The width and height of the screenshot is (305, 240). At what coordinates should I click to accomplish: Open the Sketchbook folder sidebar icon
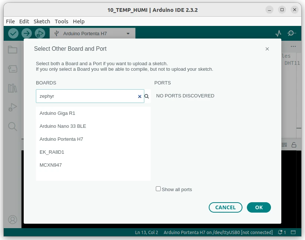click(x=13, y=50)
